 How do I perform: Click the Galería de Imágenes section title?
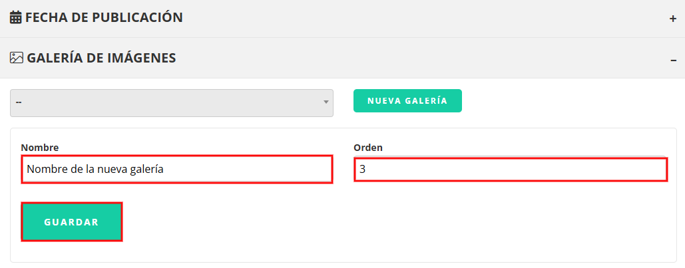[101, 58]
